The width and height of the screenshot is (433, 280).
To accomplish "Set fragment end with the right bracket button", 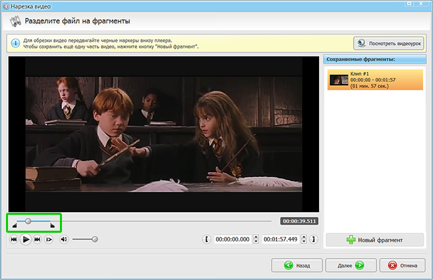I will (314, 239).
